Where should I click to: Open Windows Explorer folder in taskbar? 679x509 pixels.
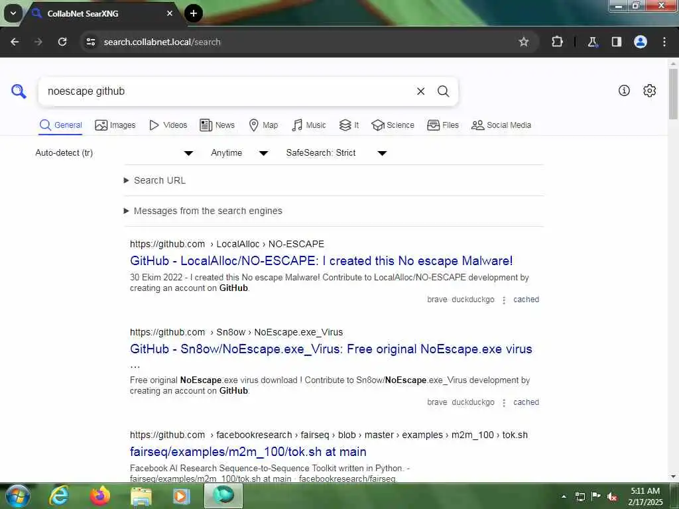(141, 496)
